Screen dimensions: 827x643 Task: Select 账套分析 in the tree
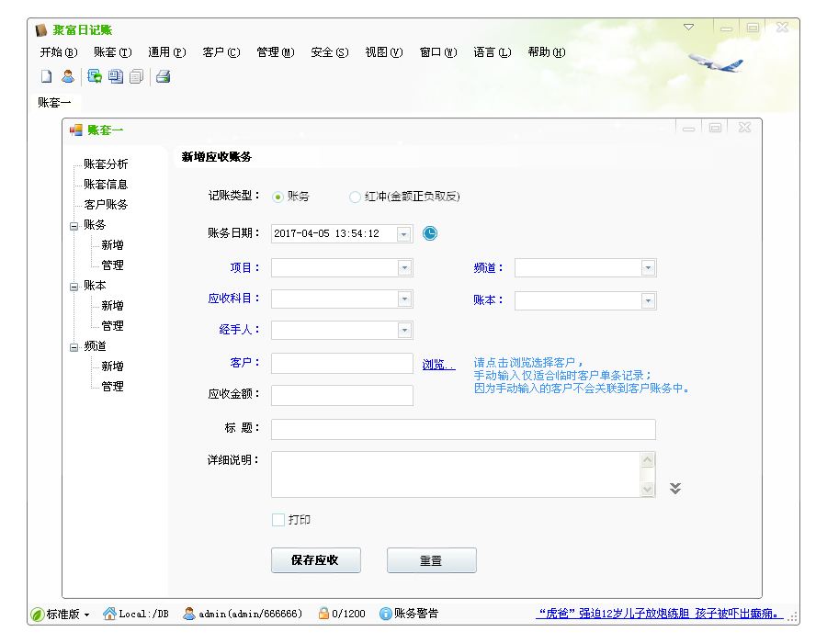(106, 164)
